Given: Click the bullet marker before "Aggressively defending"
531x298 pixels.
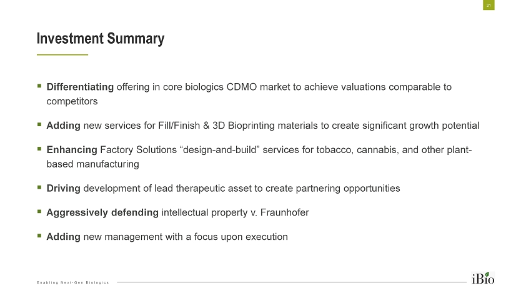Looking at the screenshot, I should [x=39, y=212].
